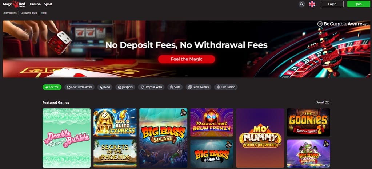Select the Table Games chip

[198, 87]
